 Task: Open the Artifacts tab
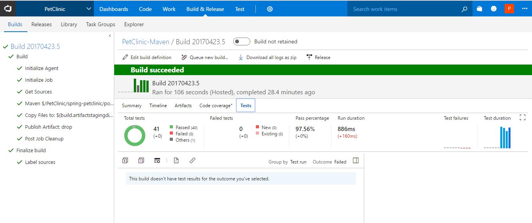(x=183, y=106)
